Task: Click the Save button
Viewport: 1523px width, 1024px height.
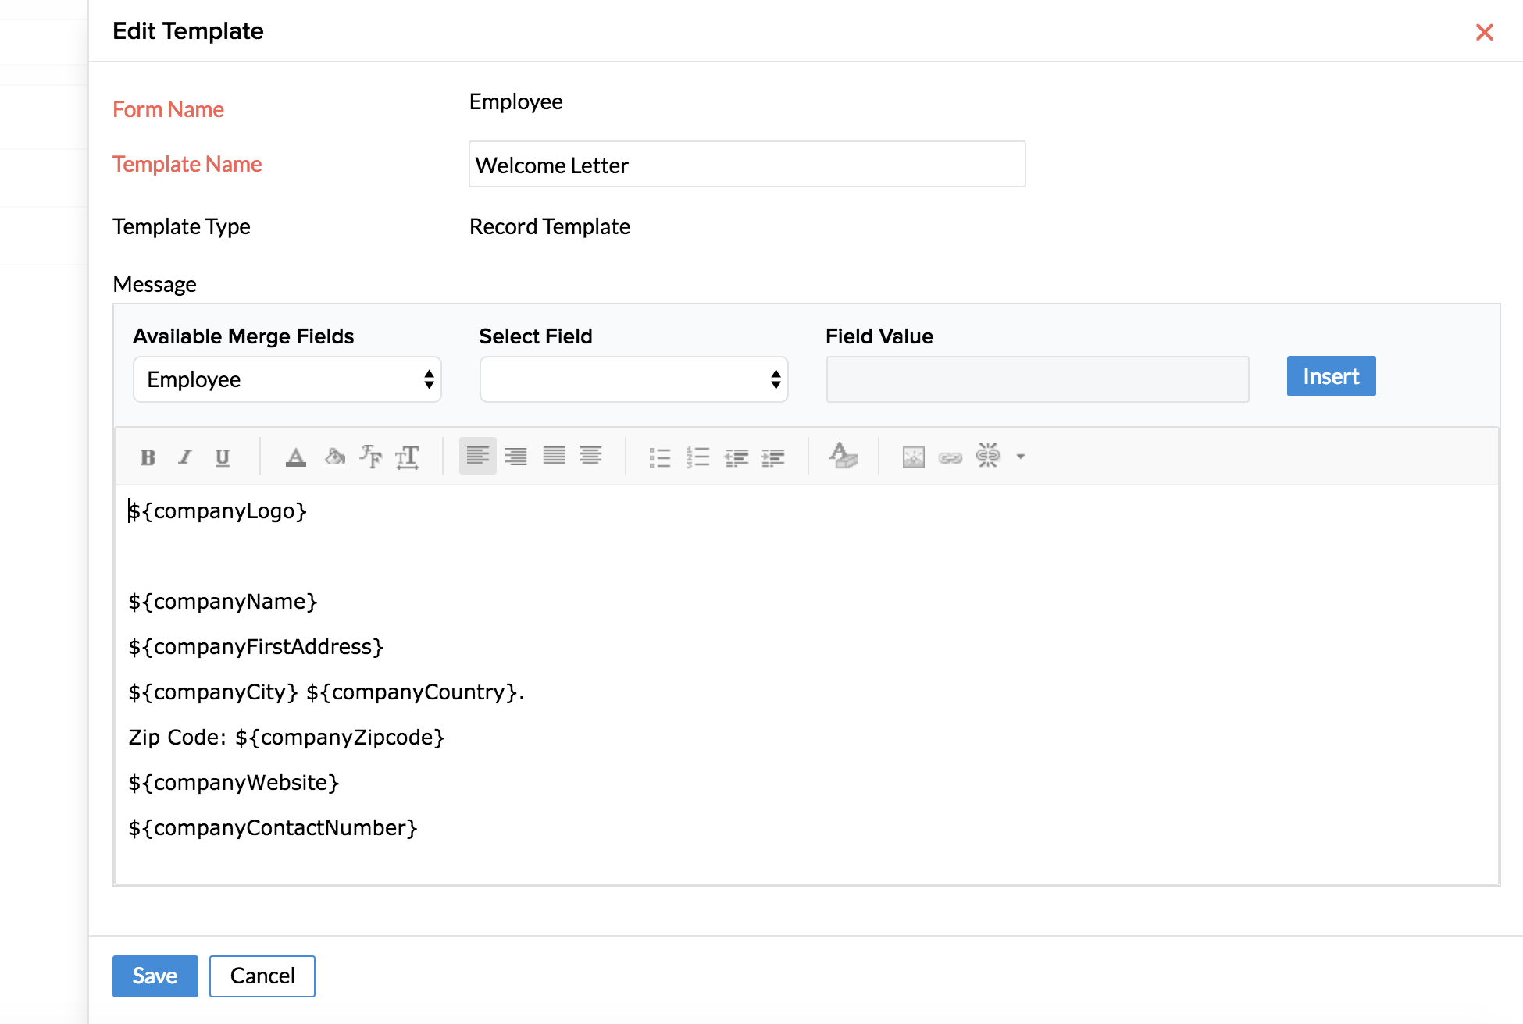Action: click(x=155, y=976)
